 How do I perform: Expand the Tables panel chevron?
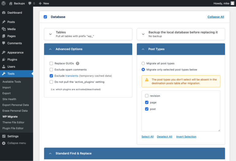click(51, 34)
